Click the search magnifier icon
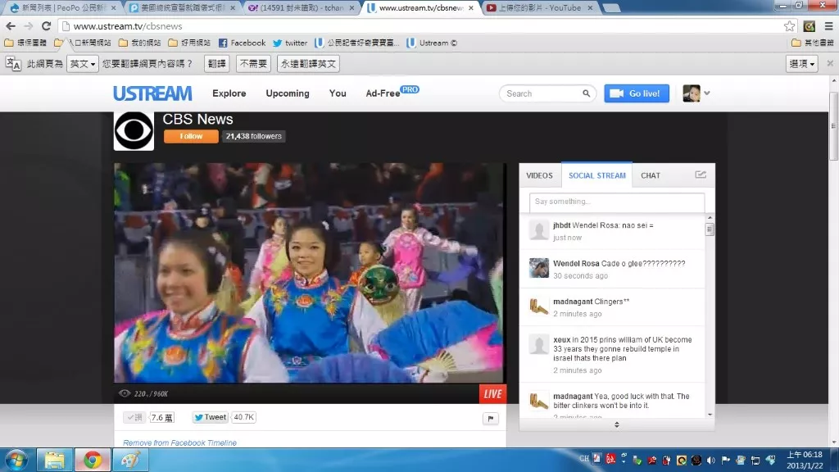The width and height of the screenshot is (839, 472). 587,93
